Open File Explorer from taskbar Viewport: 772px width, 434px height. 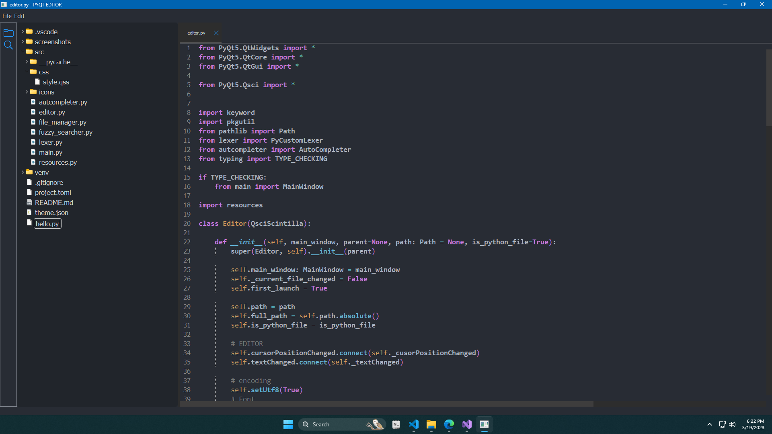point(431,424)
